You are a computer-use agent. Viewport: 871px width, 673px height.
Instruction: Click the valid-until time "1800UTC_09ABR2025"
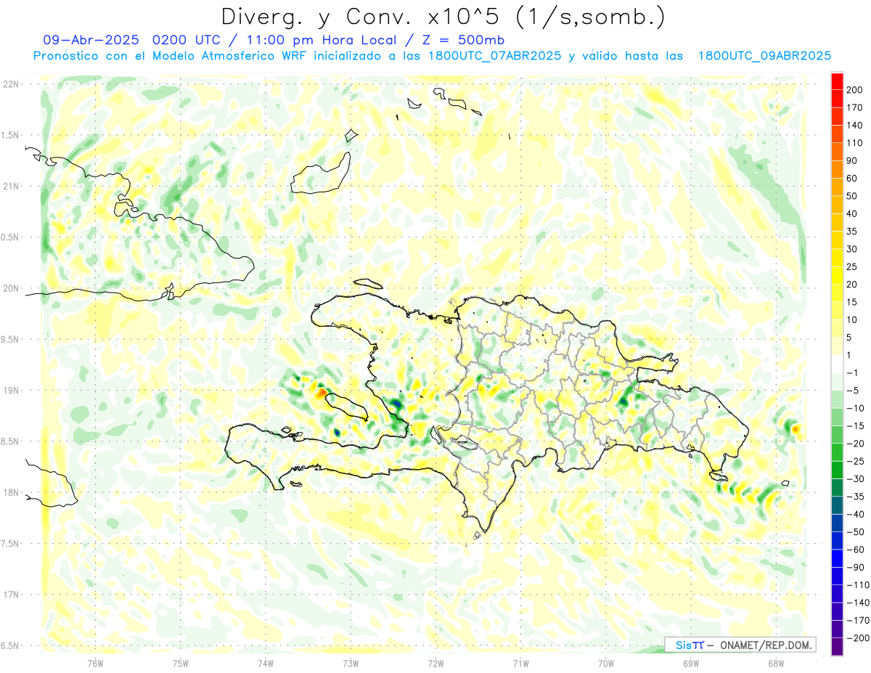pos(764,56)
